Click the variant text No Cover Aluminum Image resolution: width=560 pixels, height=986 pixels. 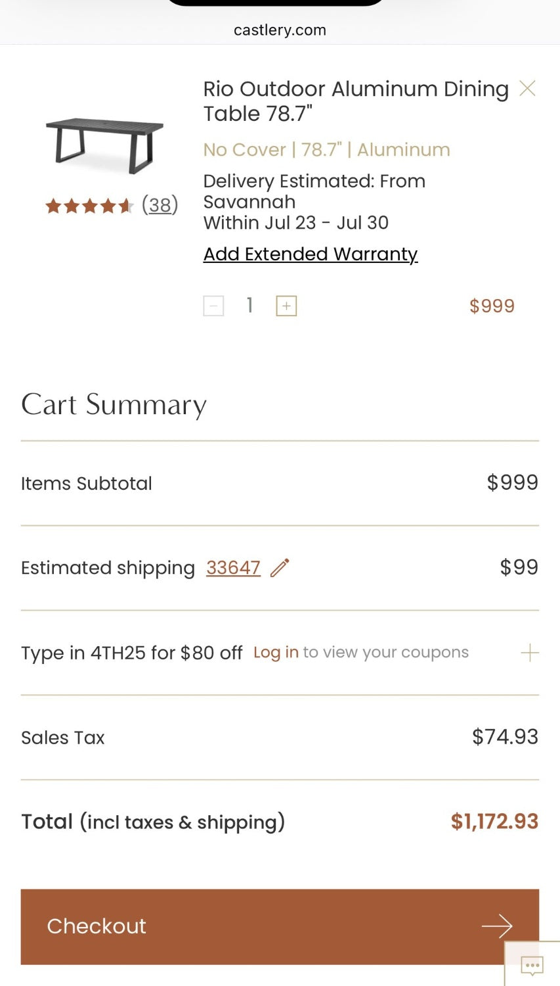tap(326, 150)
